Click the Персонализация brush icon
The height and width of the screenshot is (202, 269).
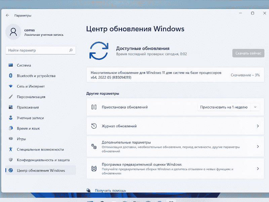coord(11,97)
